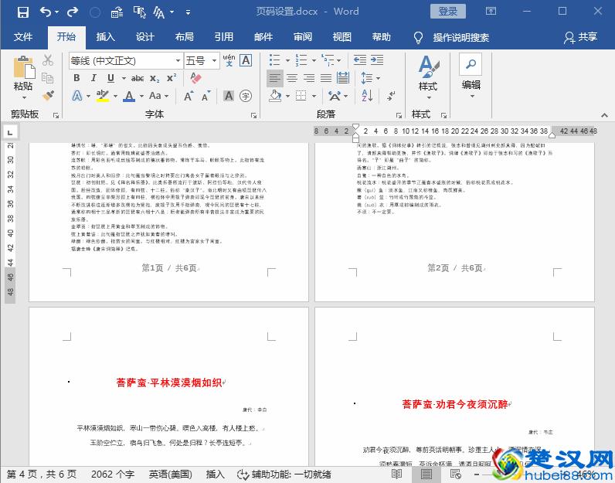Align the paragraph to the center

coord(292,78)
